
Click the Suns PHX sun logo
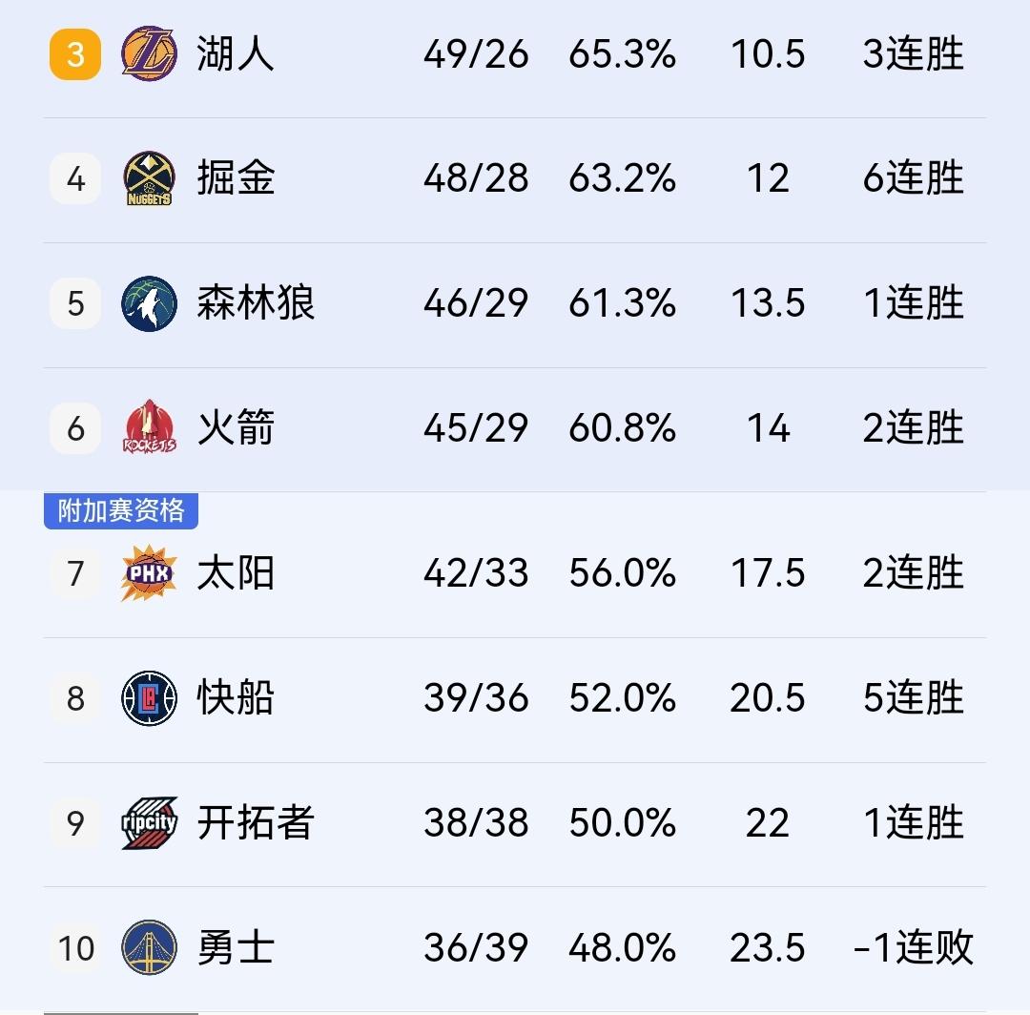pyautogui.click(x=148, y=573)
